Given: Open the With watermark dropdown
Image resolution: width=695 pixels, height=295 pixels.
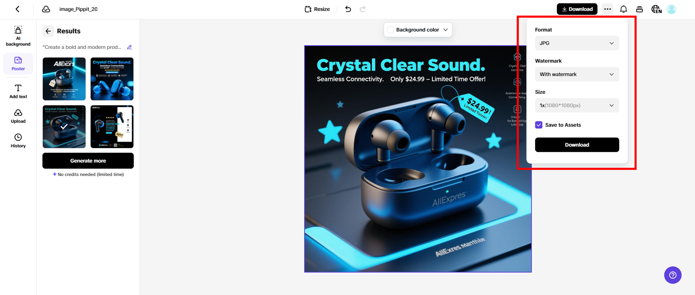Looking at the screenshot, I should 577,74.
